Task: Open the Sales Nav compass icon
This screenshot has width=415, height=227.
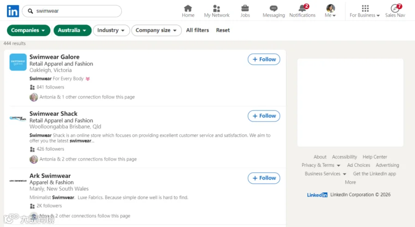Action: coord(395,8)
